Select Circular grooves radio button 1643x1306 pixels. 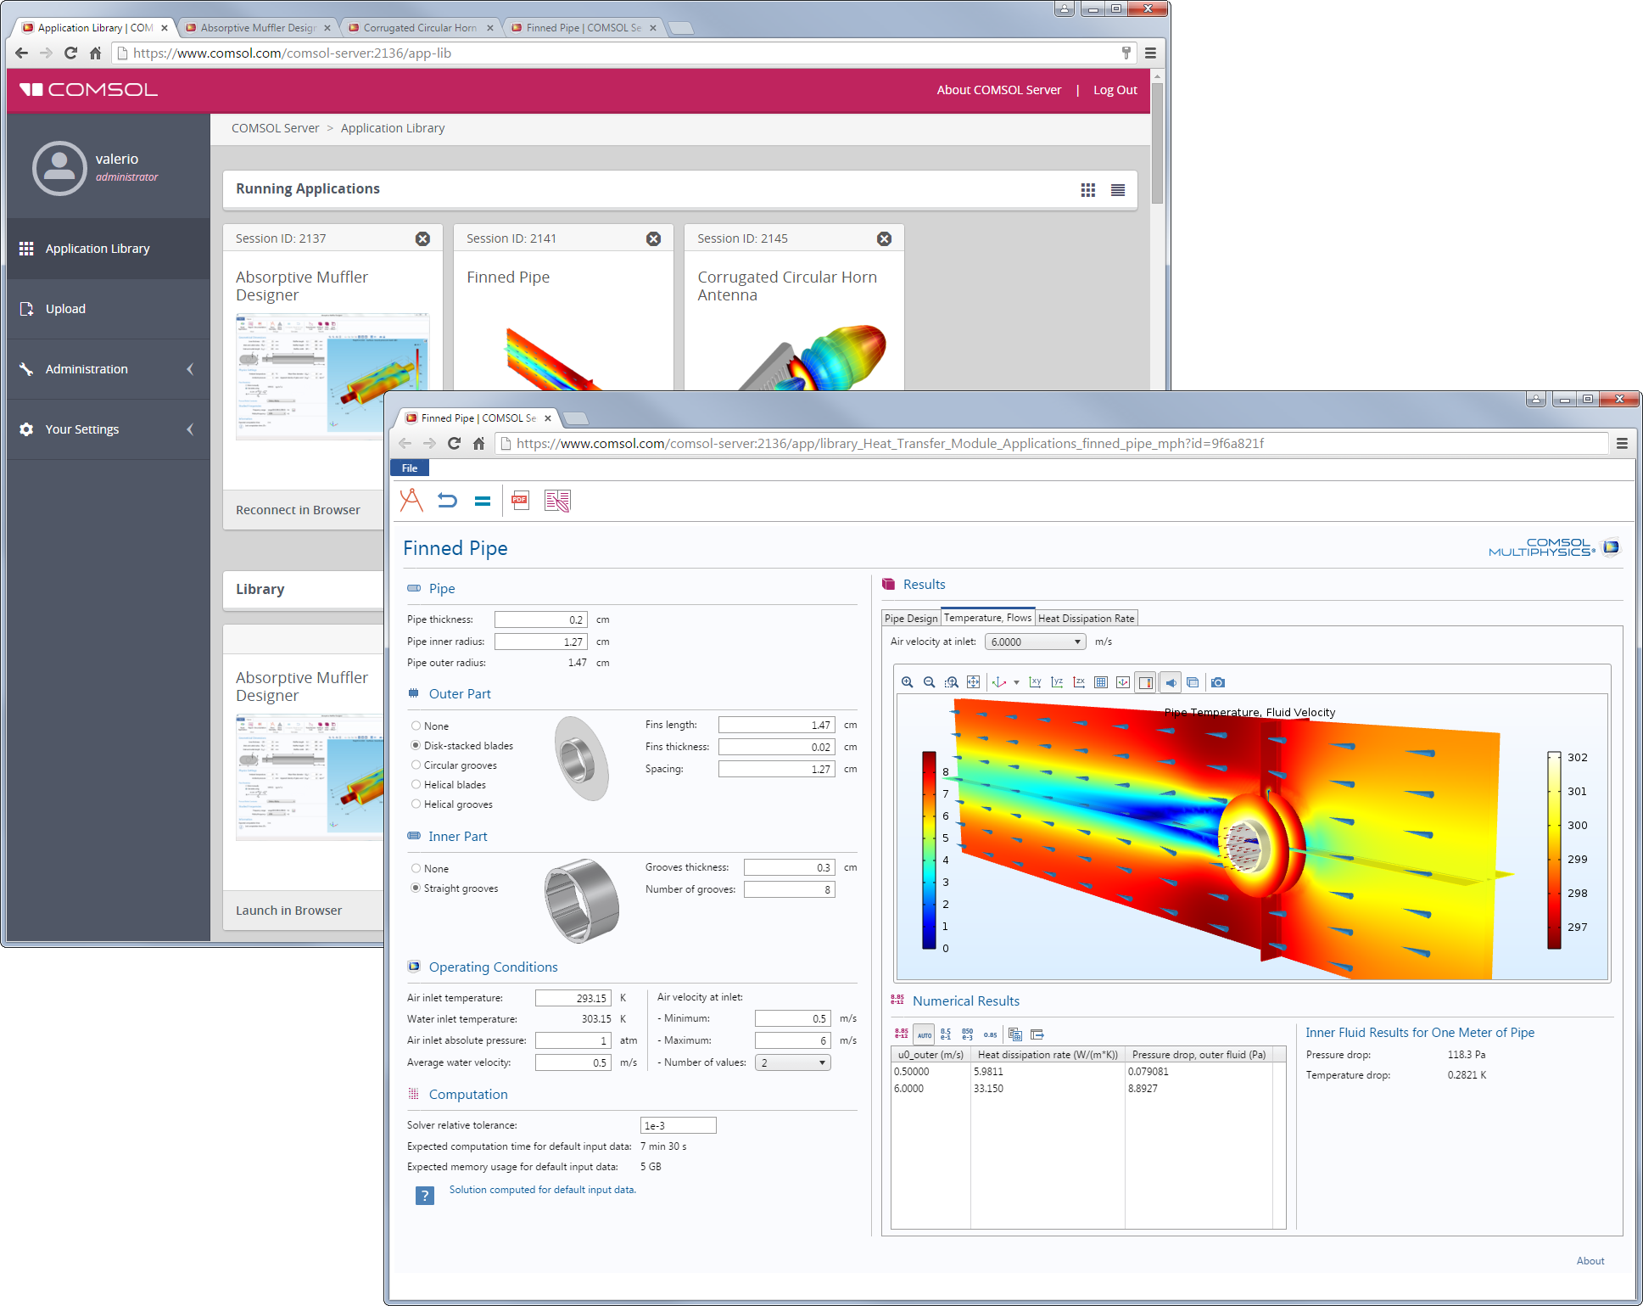[x=416, y=765]
